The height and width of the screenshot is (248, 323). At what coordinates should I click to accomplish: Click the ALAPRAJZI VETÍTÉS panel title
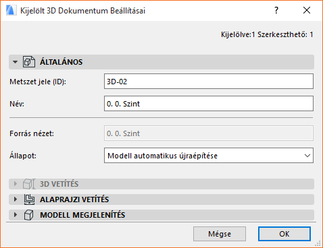[x=74, y=199]
